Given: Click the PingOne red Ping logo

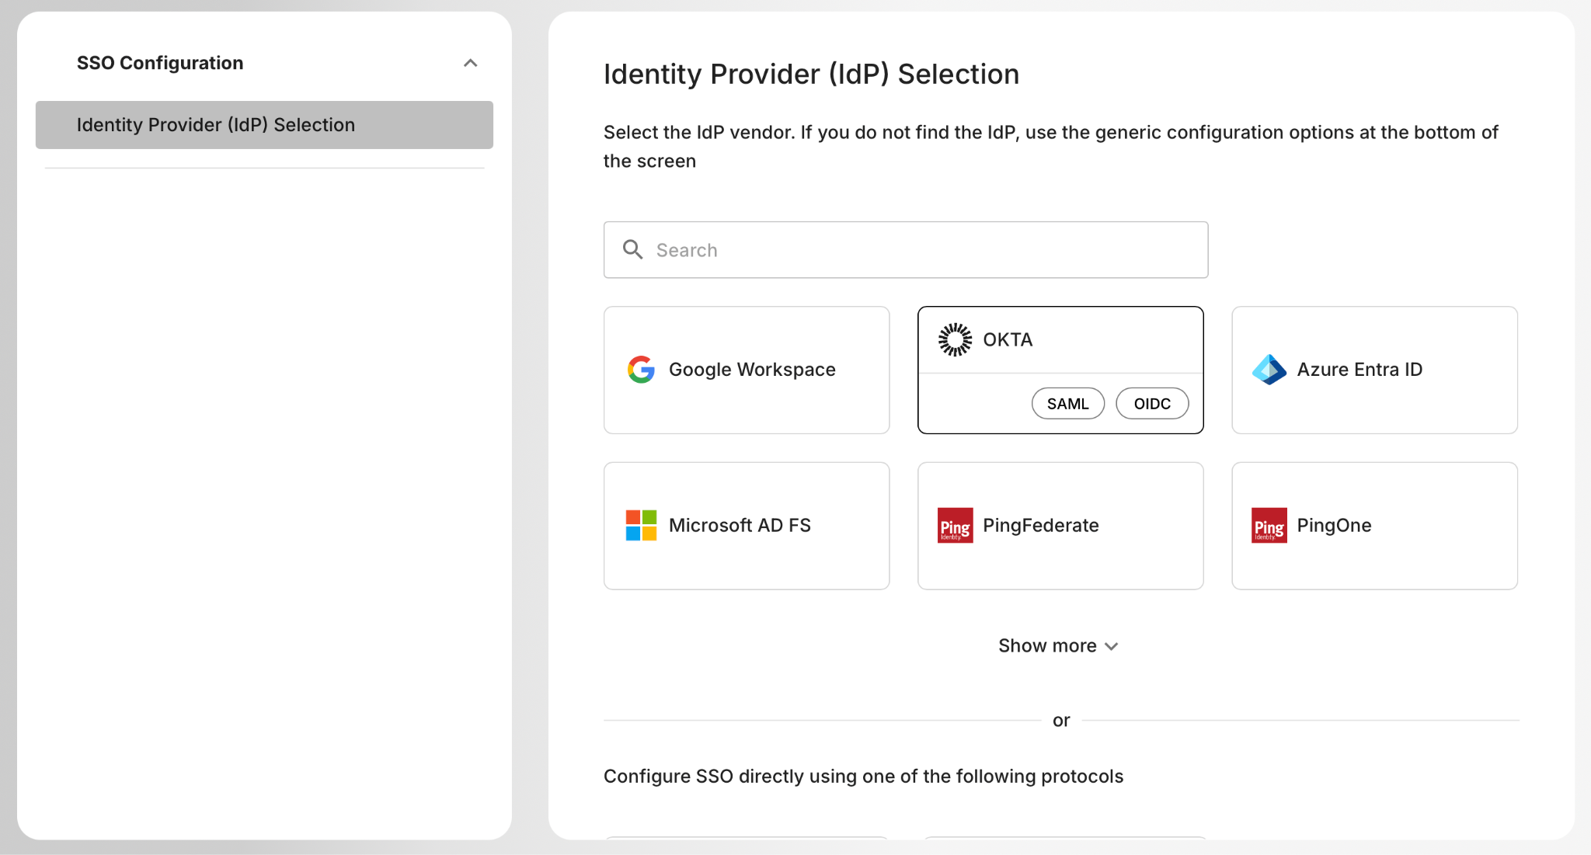Looking at the screenshot, I should (1269, 526).
